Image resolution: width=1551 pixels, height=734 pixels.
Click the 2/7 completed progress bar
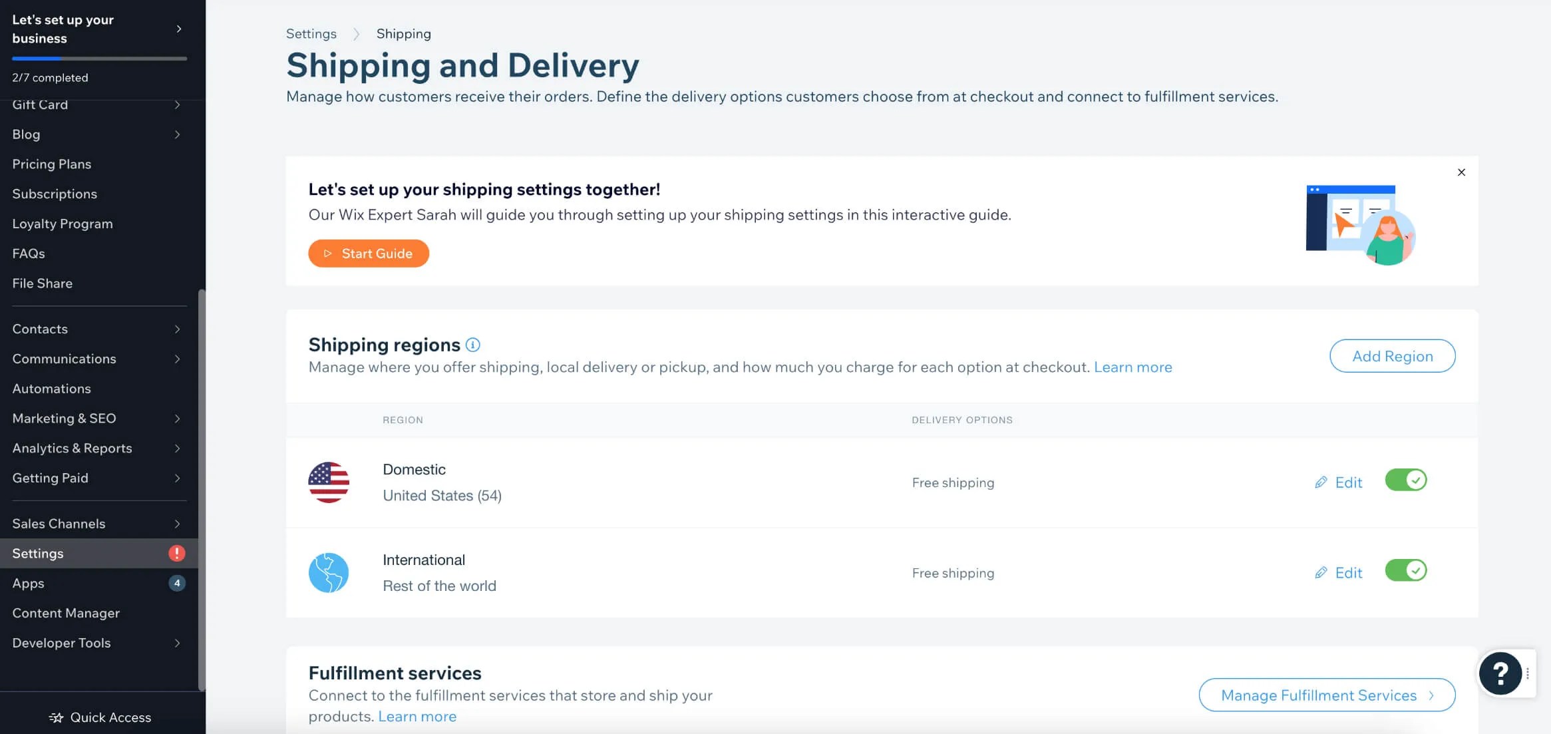coord(98,59)
